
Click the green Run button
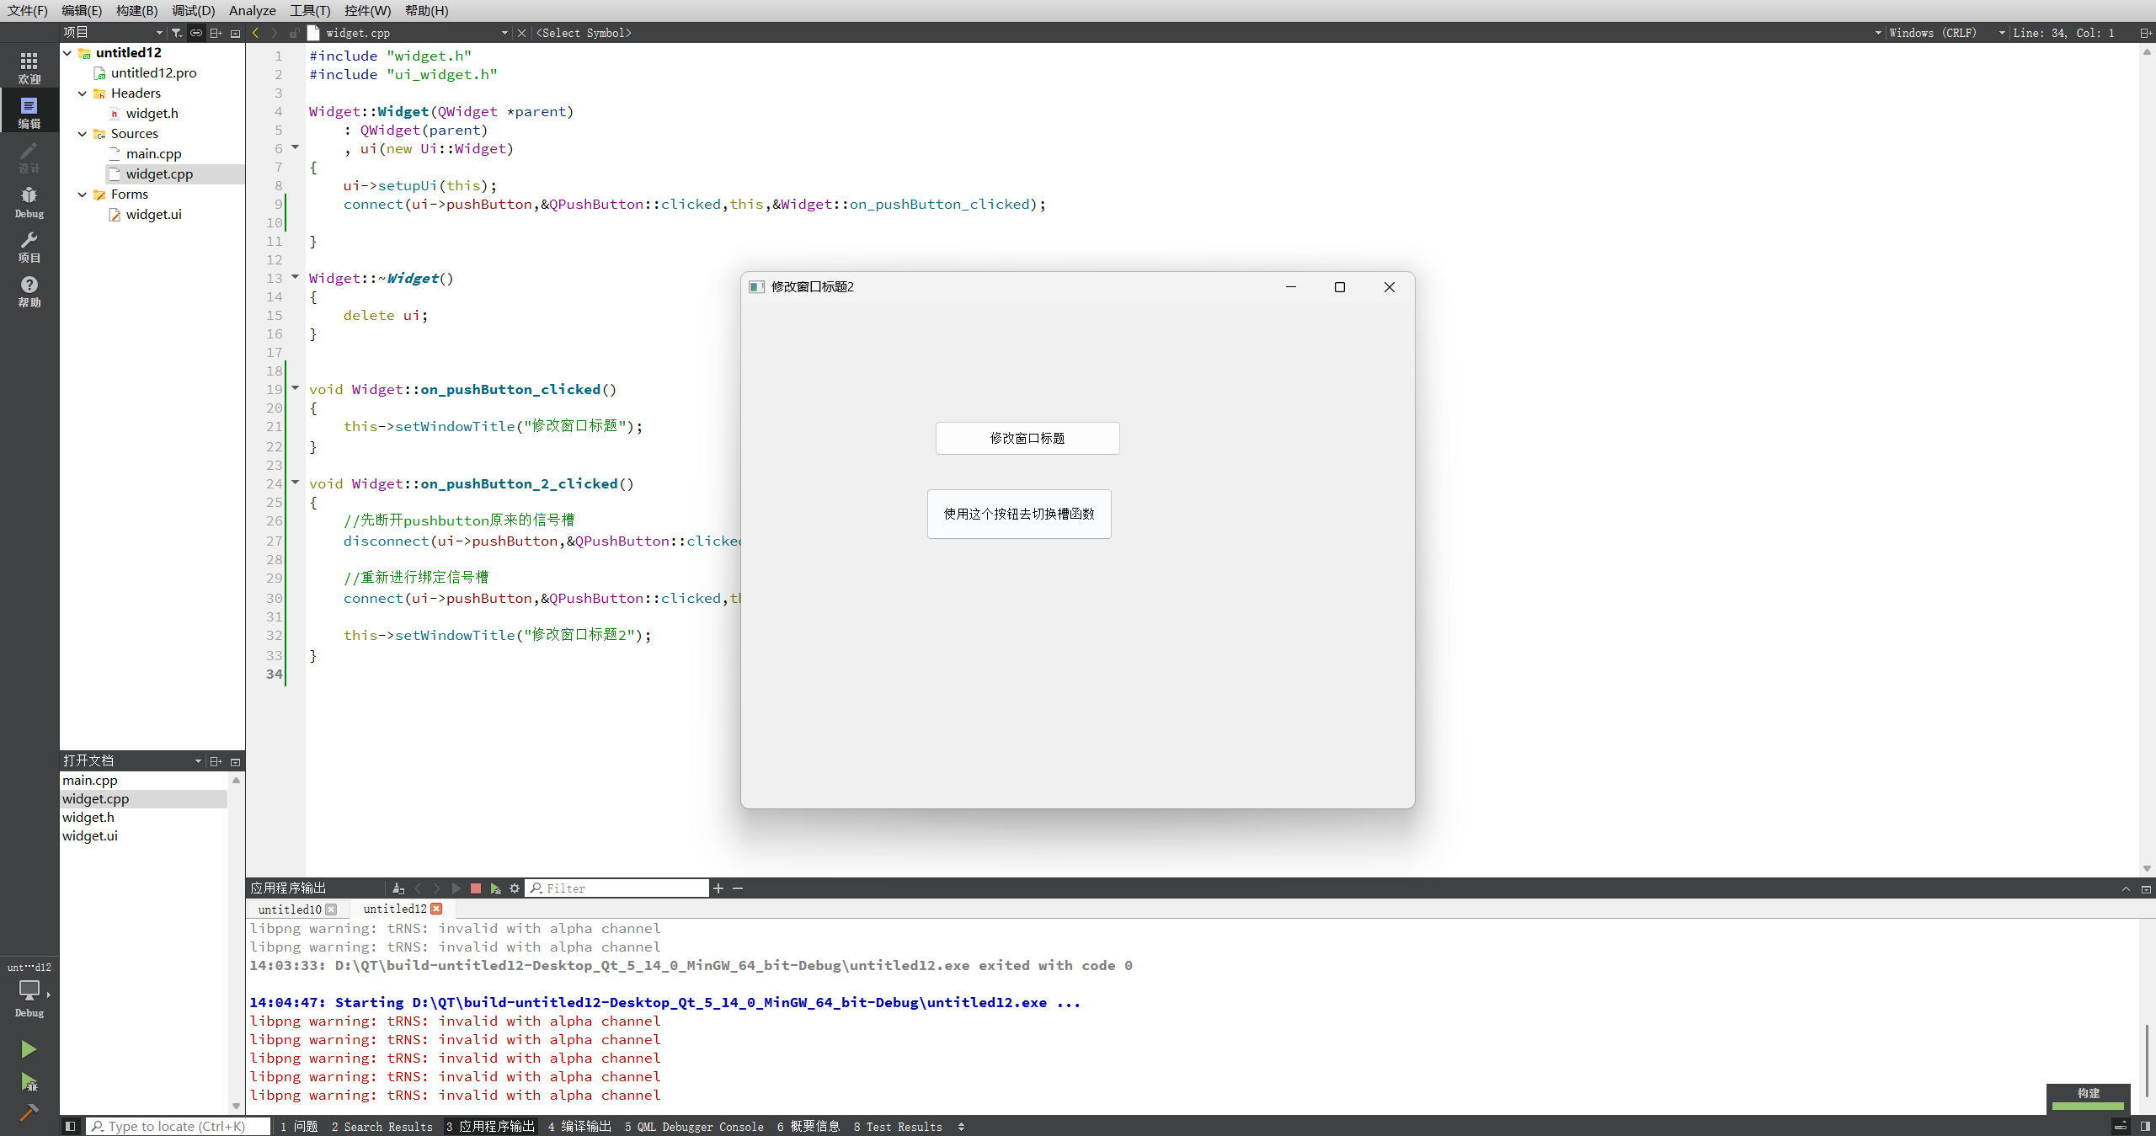tap(29, 1048)
